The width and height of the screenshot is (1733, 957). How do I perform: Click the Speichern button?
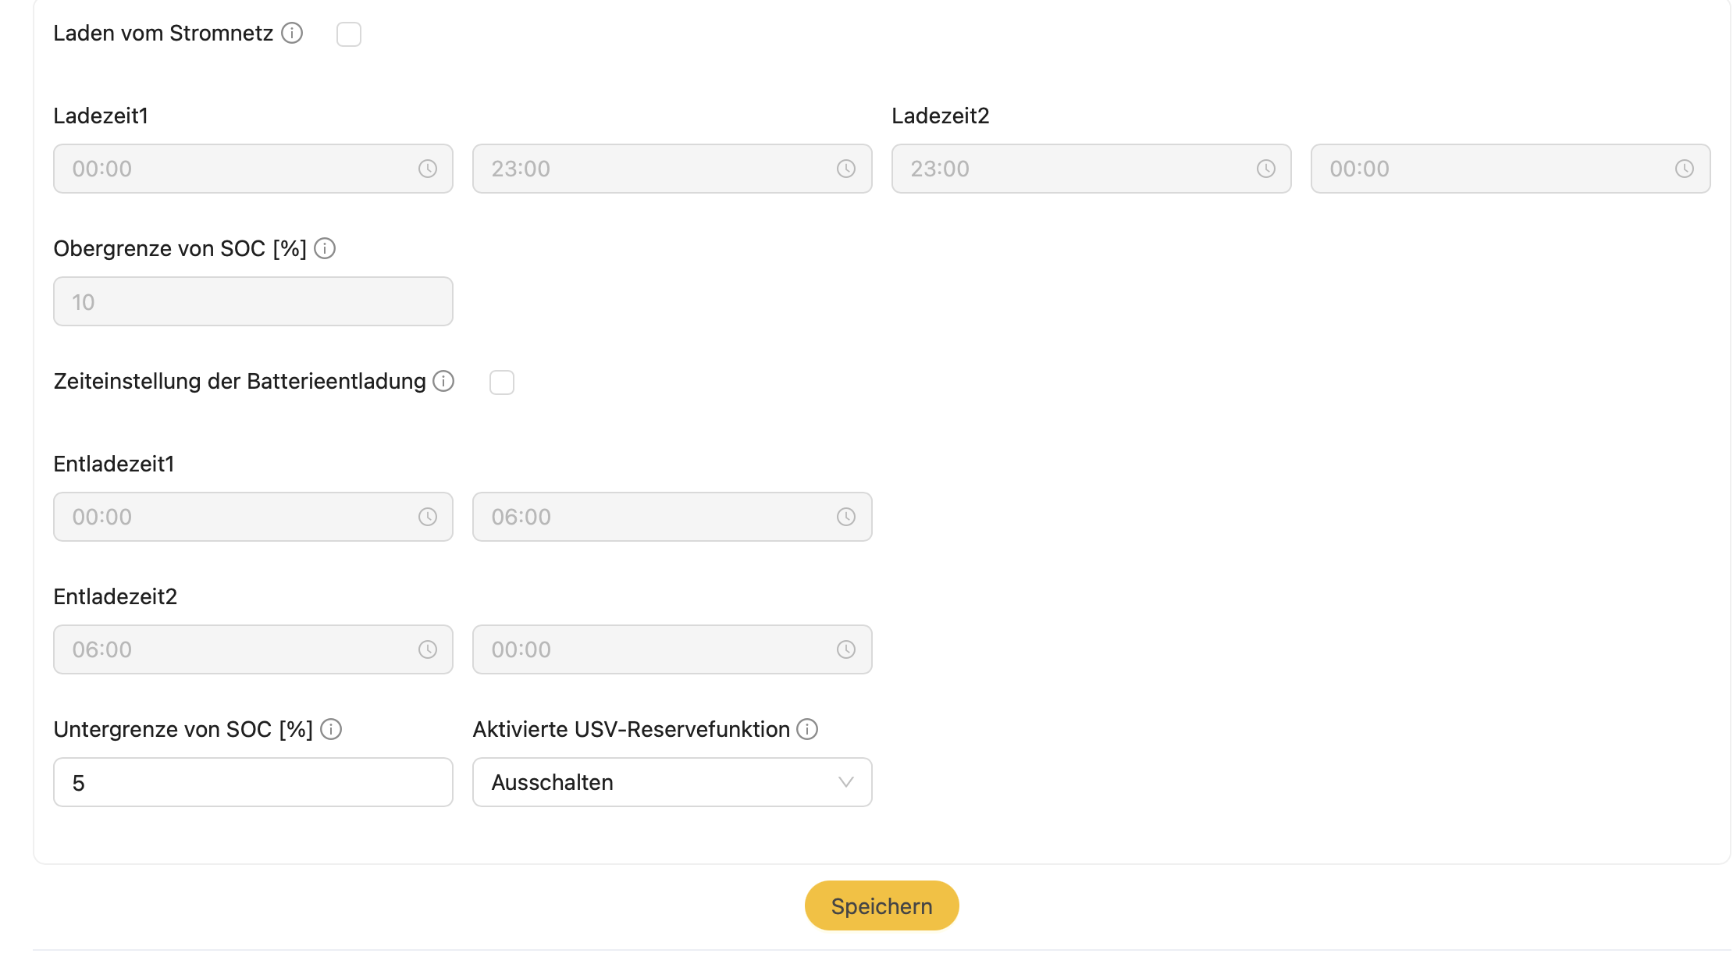tap(881, 905)
